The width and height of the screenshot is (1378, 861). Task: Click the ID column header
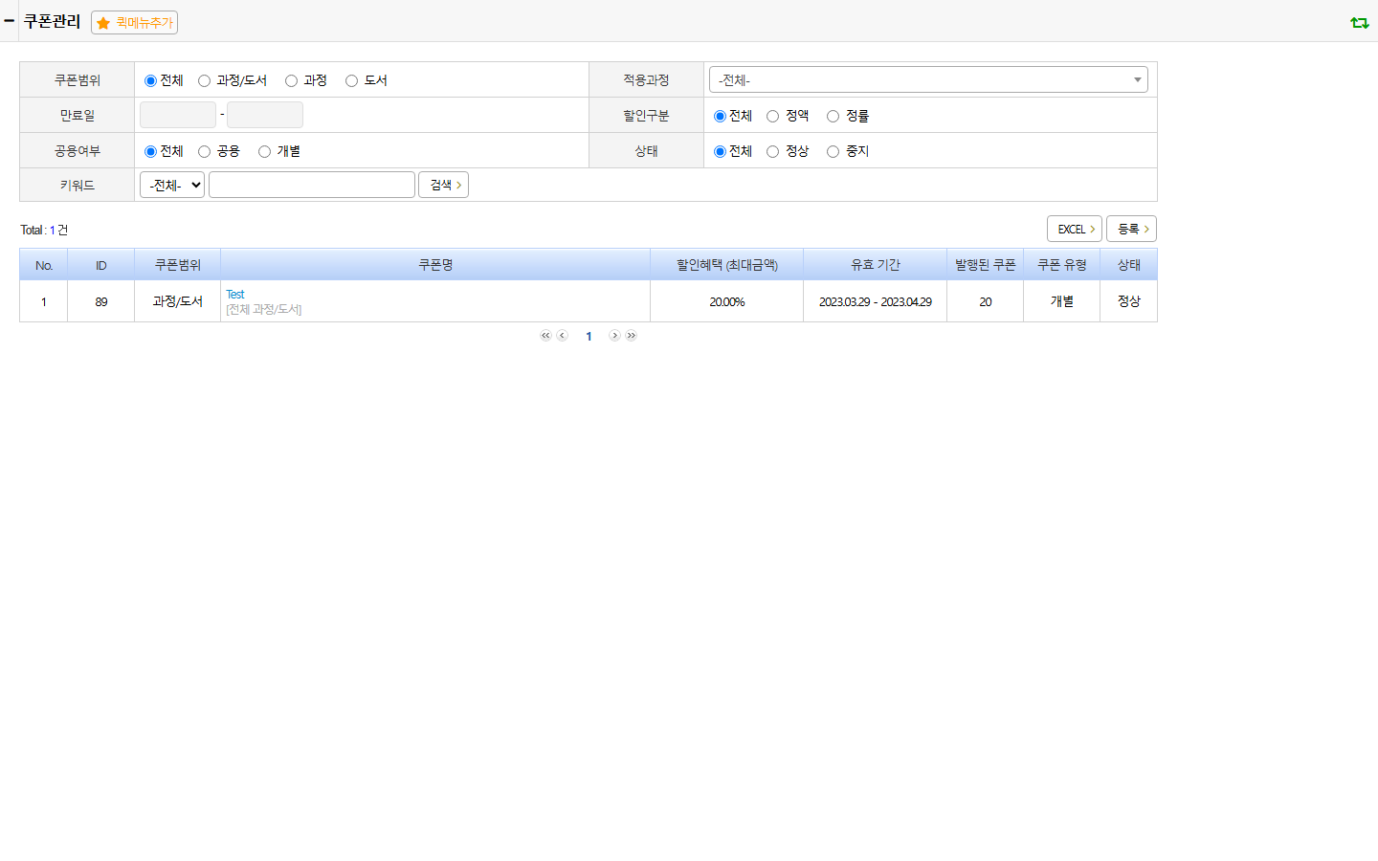click(101, 265)
